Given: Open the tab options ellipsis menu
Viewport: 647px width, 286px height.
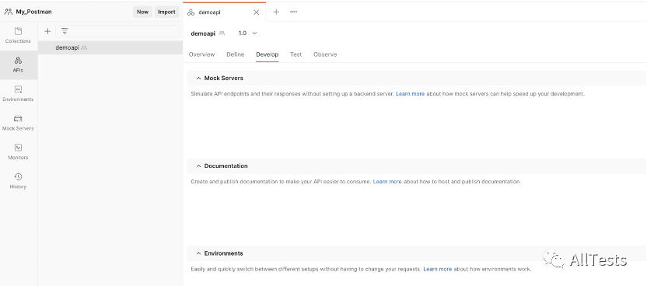Looking at the screenshot, I should 293,12.
